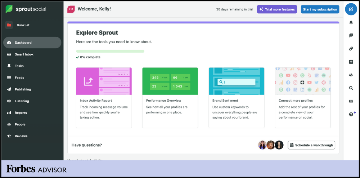Screen dimensions: 360x178
Task: Click the KM profile avatar
Action: [x=71, y=9]
